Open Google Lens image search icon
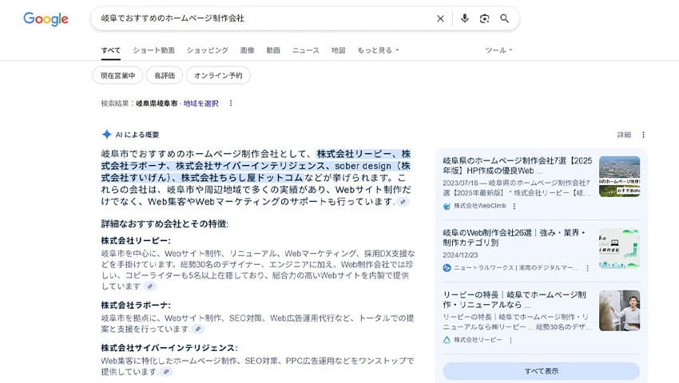 pos(485,18)
